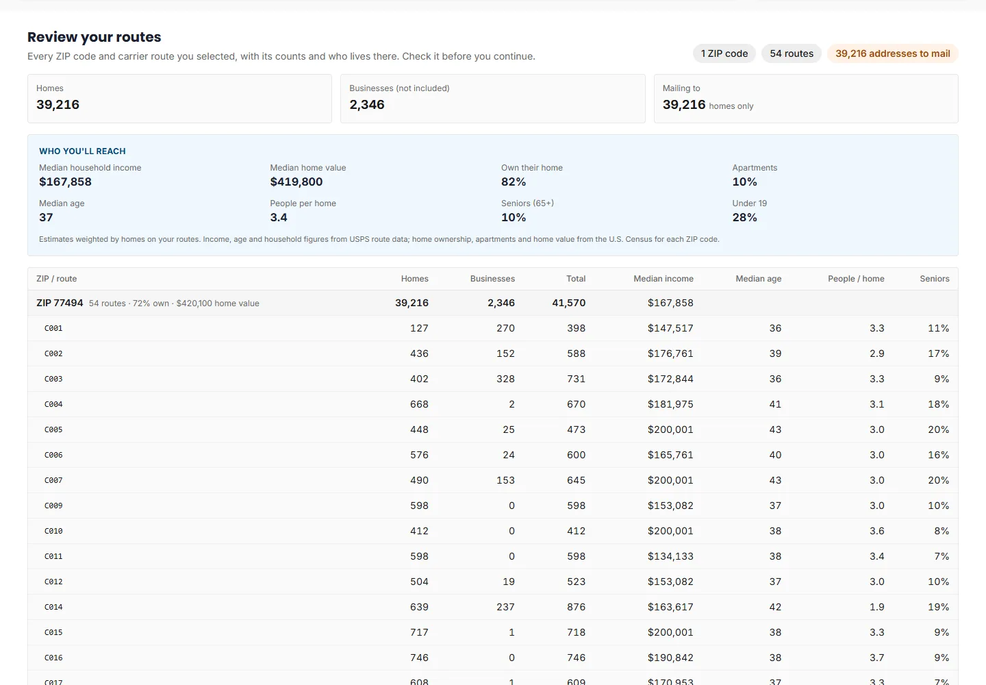
Task: Click the "People / home" column header
Action: pos(856,279)
